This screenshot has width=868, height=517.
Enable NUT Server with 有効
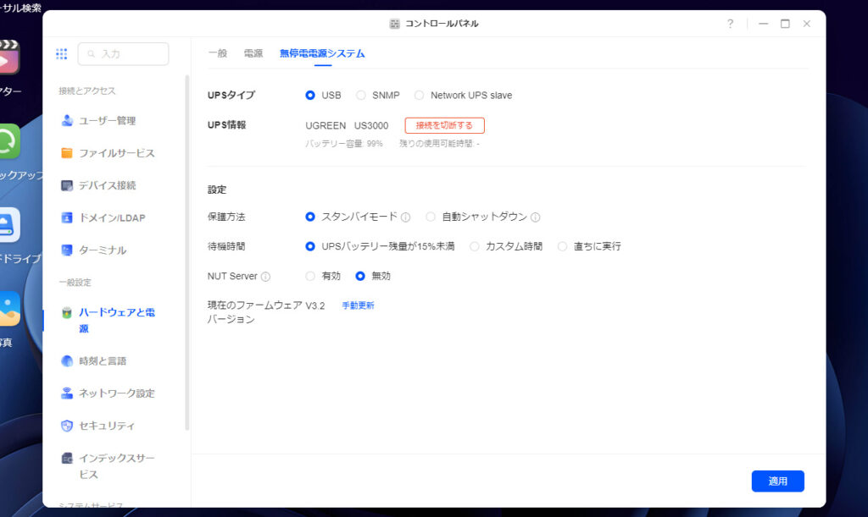(x=310, y=276)
